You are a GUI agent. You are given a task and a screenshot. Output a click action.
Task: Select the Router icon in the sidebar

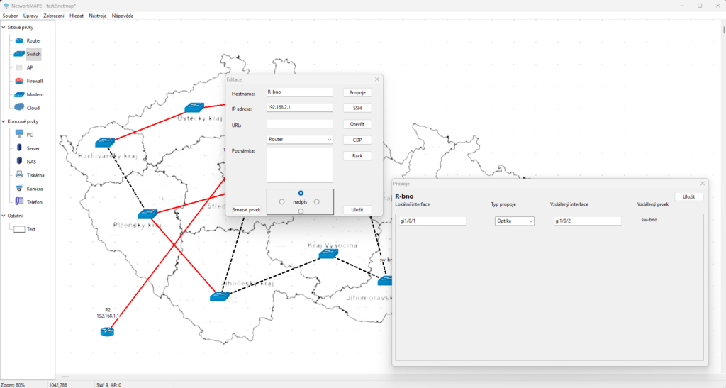point(19,40)
